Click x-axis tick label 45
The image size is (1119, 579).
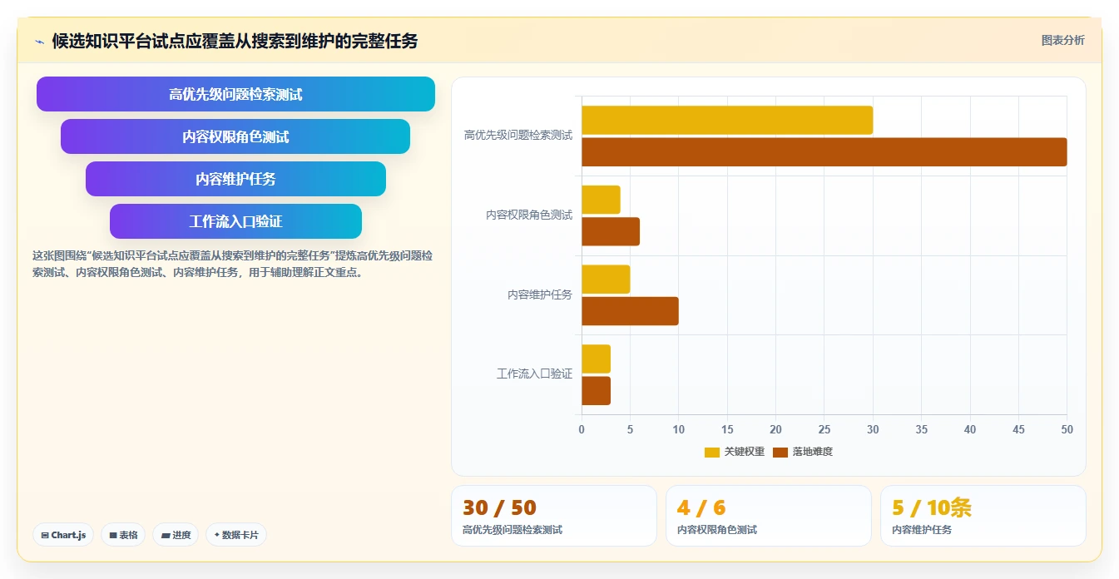tap(1018, 429)
